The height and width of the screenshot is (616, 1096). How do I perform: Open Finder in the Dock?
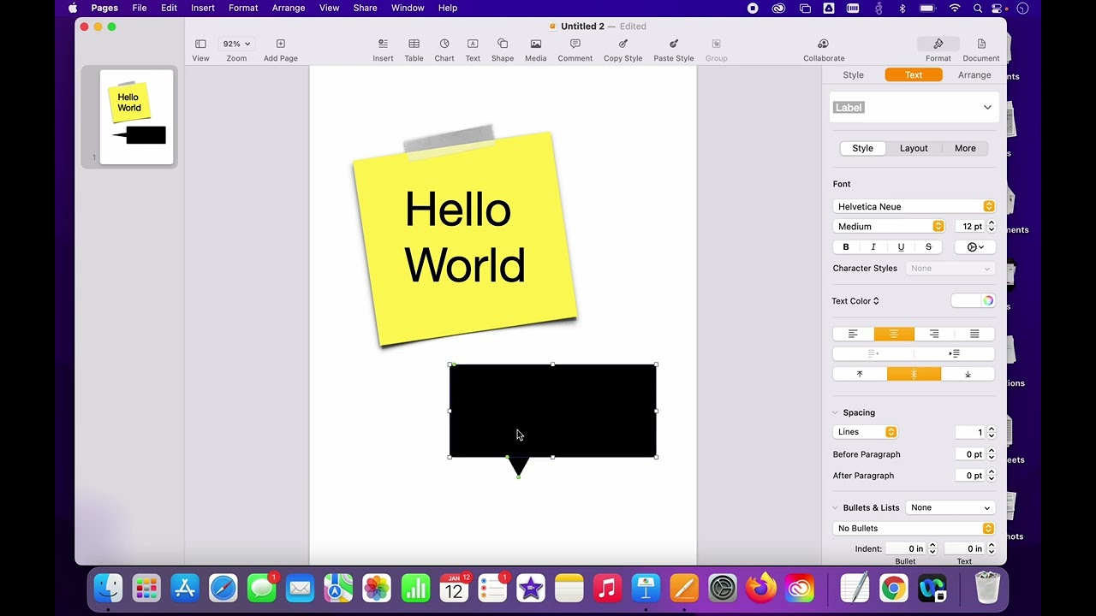pos(108,588)
